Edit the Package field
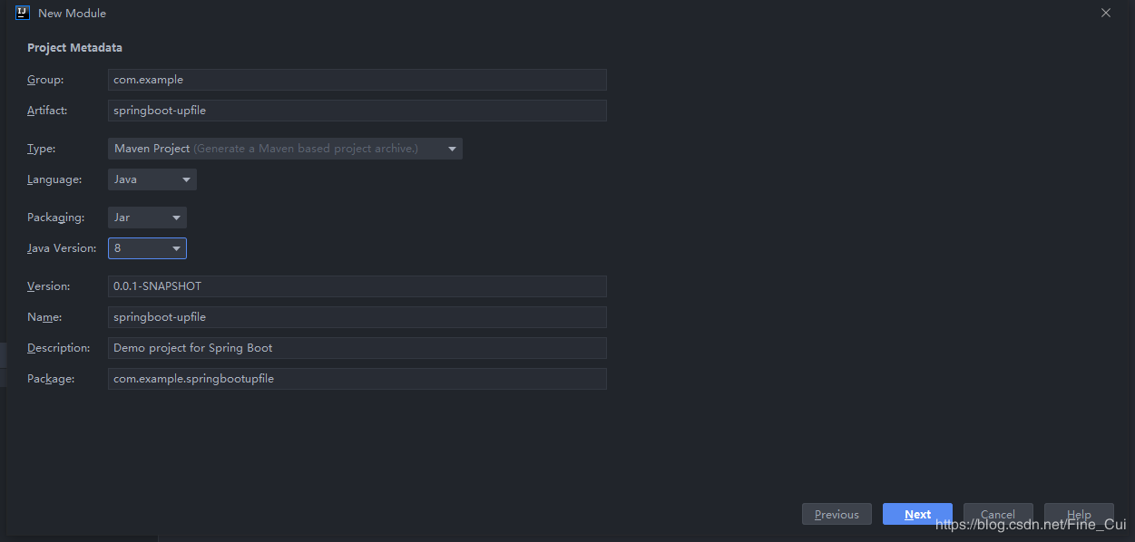This screenshot has height=542, width=1135. [357, 379]
